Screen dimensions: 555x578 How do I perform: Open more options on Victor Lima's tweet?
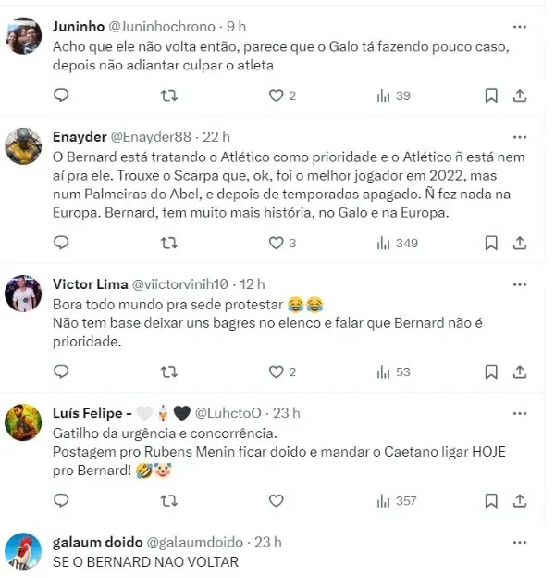(x=519, y=284)
